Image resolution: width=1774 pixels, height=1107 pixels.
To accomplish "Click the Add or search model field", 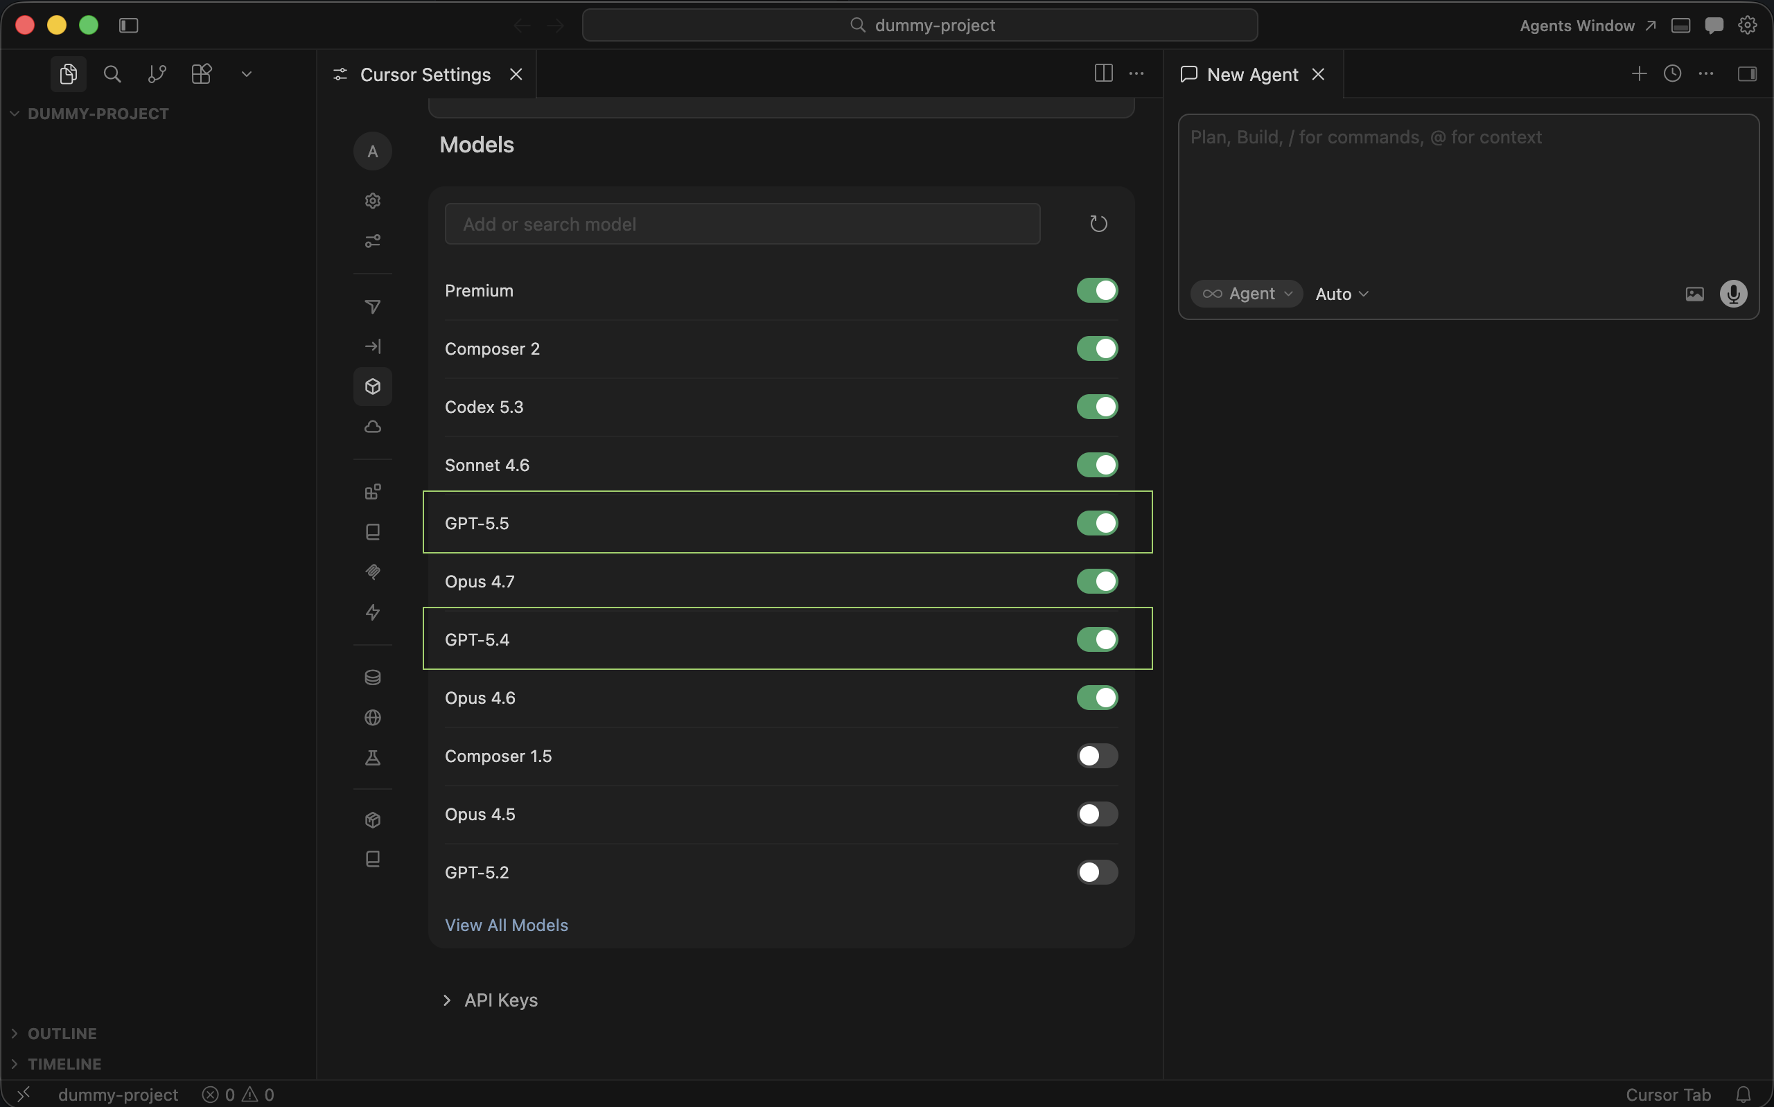I will point(742,224).
